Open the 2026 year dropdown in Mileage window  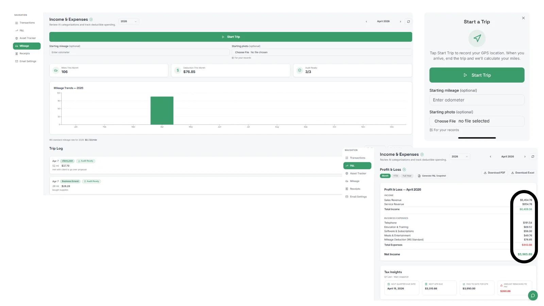(129, 21)
